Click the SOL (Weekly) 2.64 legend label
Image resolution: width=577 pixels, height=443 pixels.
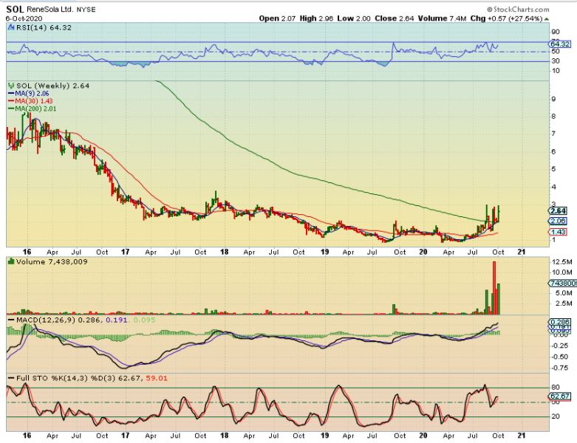tap(52, 86)
